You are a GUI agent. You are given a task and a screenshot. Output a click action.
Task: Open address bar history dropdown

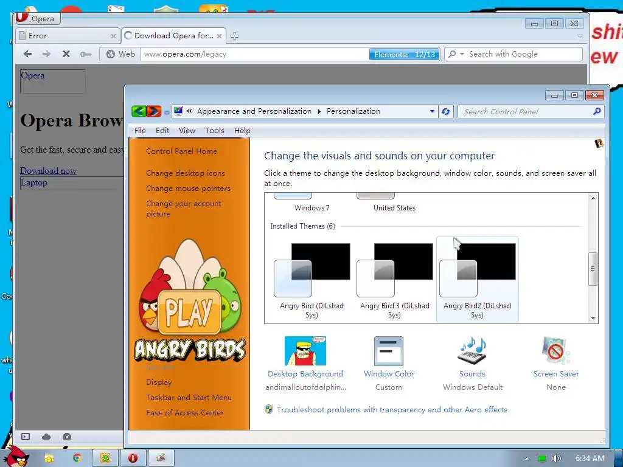point(433,112)
